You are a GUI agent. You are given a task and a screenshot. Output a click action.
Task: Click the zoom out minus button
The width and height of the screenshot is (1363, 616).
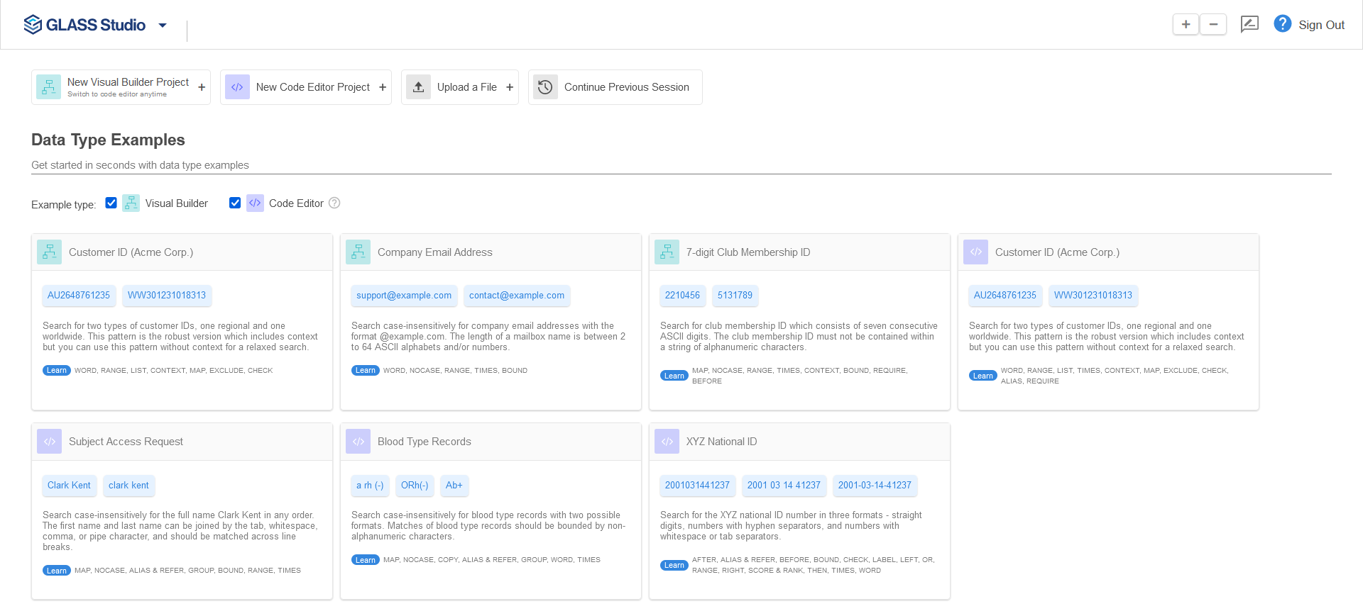1214,24
